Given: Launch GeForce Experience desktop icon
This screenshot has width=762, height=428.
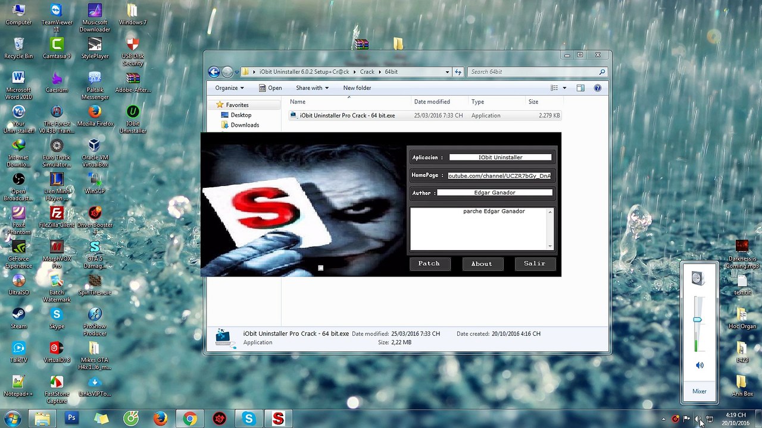Looking at the screenshot, I should coord(18,254).
